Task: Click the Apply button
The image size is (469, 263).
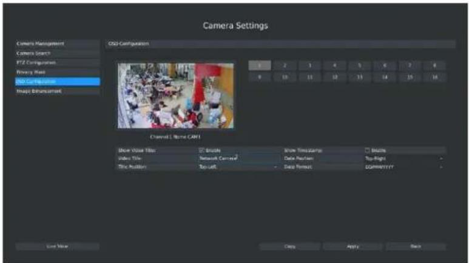Action: [x=353, y=247]
